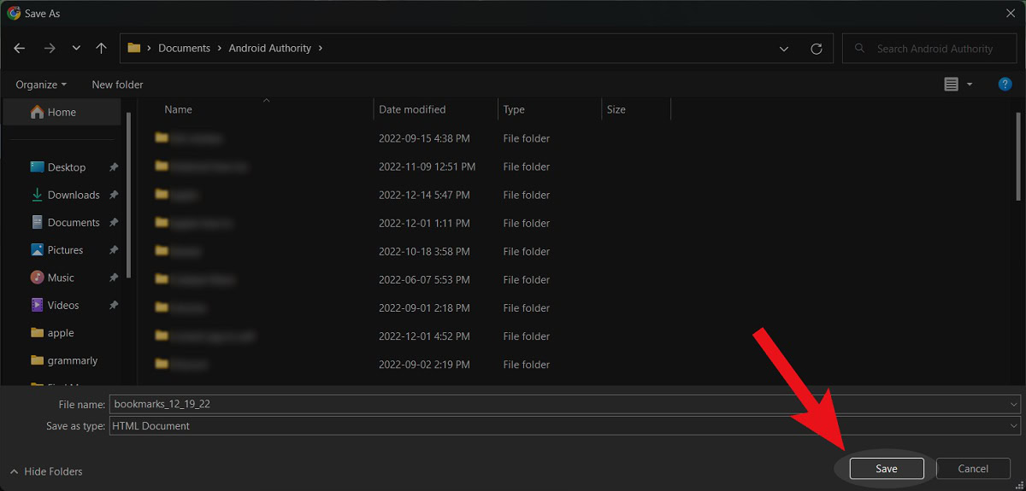
Task: Collapse the pane with Hide Folders
Action: coord(46,471)
